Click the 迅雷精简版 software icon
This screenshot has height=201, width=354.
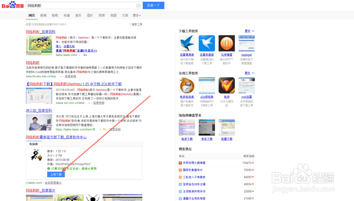187,43
